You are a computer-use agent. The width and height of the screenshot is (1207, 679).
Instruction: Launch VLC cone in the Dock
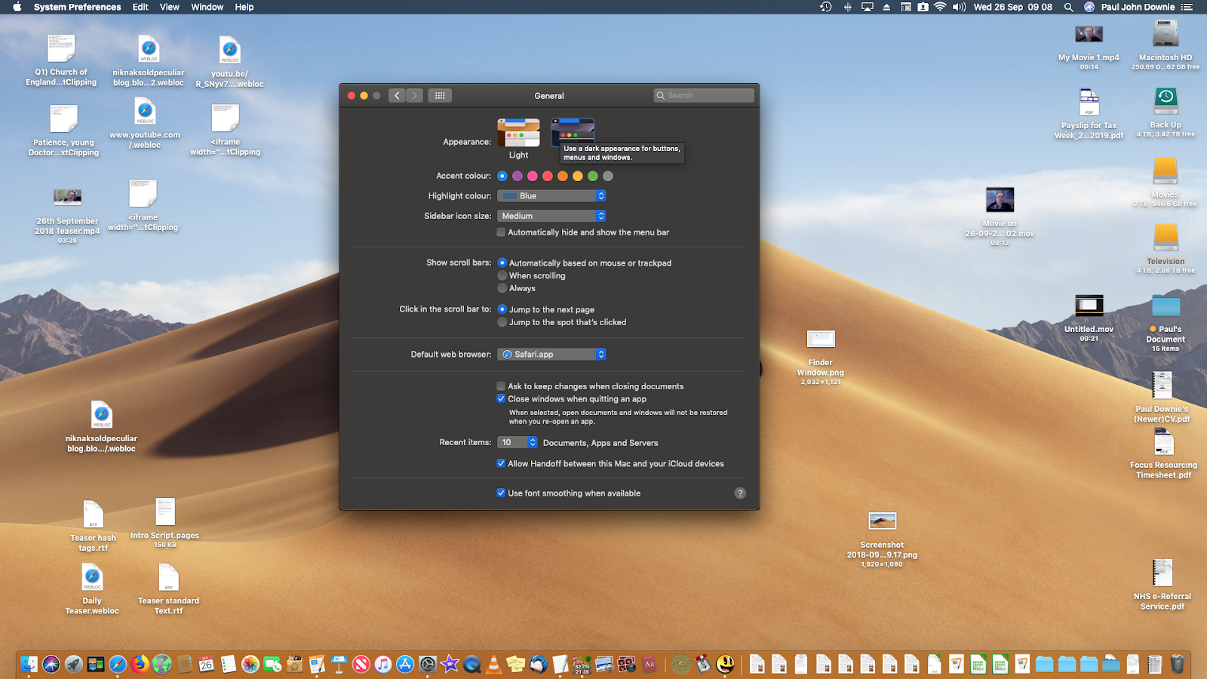(x=494, y=664)
